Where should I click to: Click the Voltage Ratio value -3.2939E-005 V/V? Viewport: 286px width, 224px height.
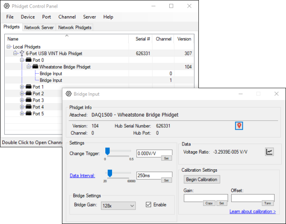(230, 152)
